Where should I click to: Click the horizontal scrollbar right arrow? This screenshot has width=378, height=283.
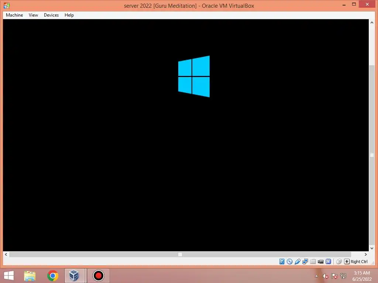click(366, 254)
